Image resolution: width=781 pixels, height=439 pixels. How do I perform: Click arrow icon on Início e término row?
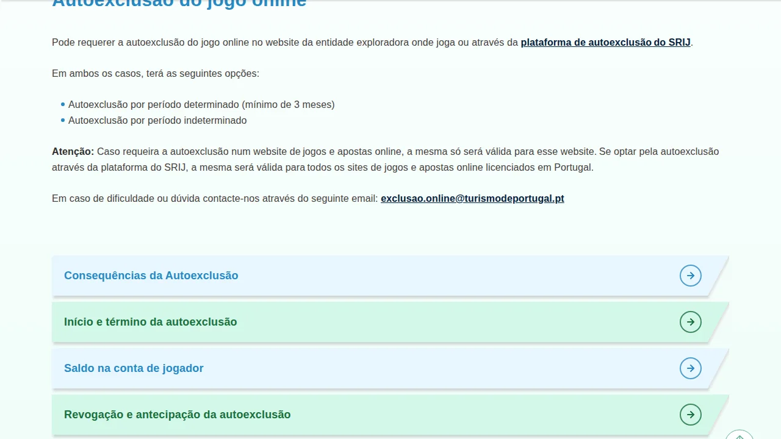coord(691,322)
